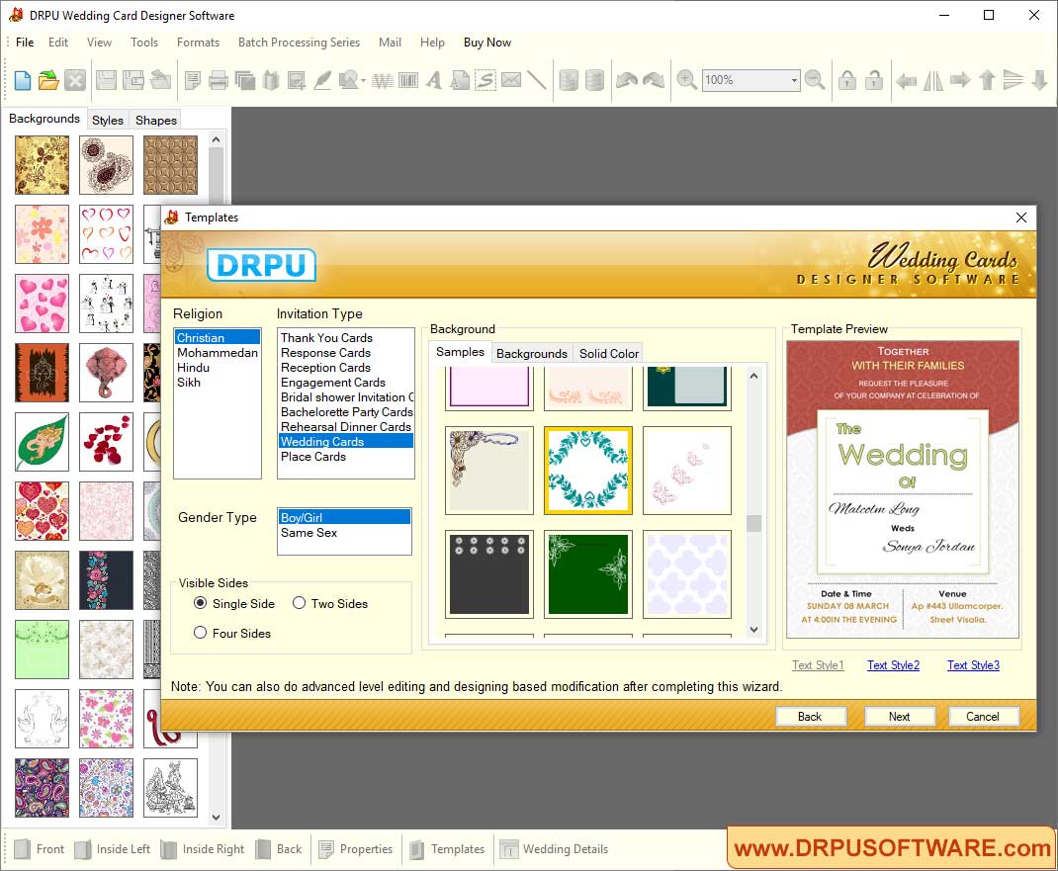Open the Text Style3 link
The image size is (1058, 871).
coord(973,665)
